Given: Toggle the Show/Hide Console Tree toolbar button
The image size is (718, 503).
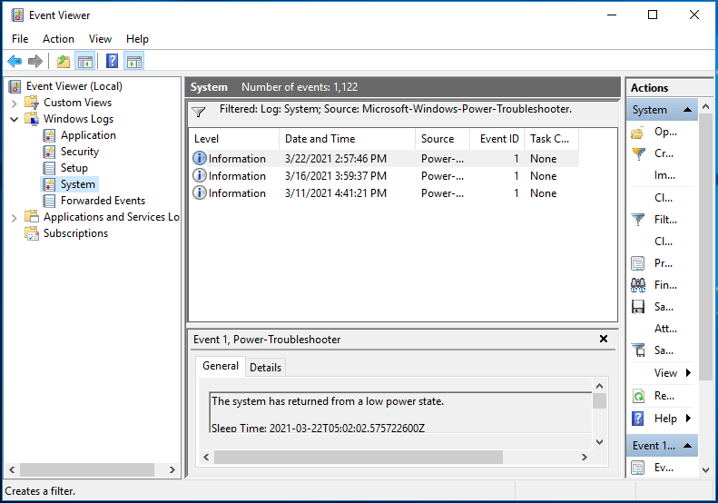Looking at the screenshot, I should tap(85, 62).
